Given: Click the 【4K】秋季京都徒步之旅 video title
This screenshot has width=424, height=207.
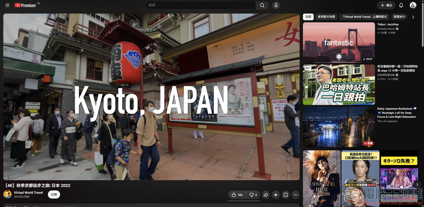Looking at the screenshot, I should (x=37, y=185).
